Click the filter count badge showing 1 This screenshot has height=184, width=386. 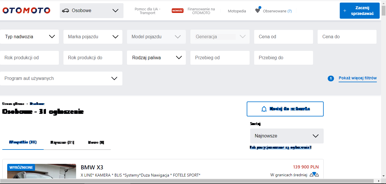pyautogui.click(x=331, y=78)
